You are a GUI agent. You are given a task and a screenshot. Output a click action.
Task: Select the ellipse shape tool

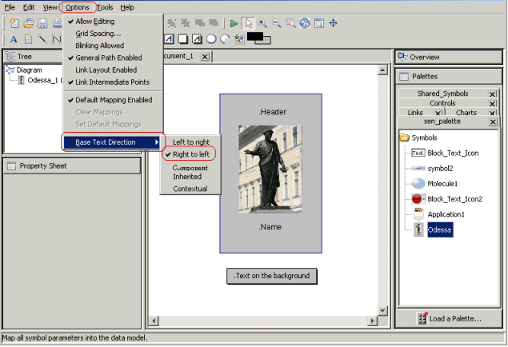pos(212,38)
